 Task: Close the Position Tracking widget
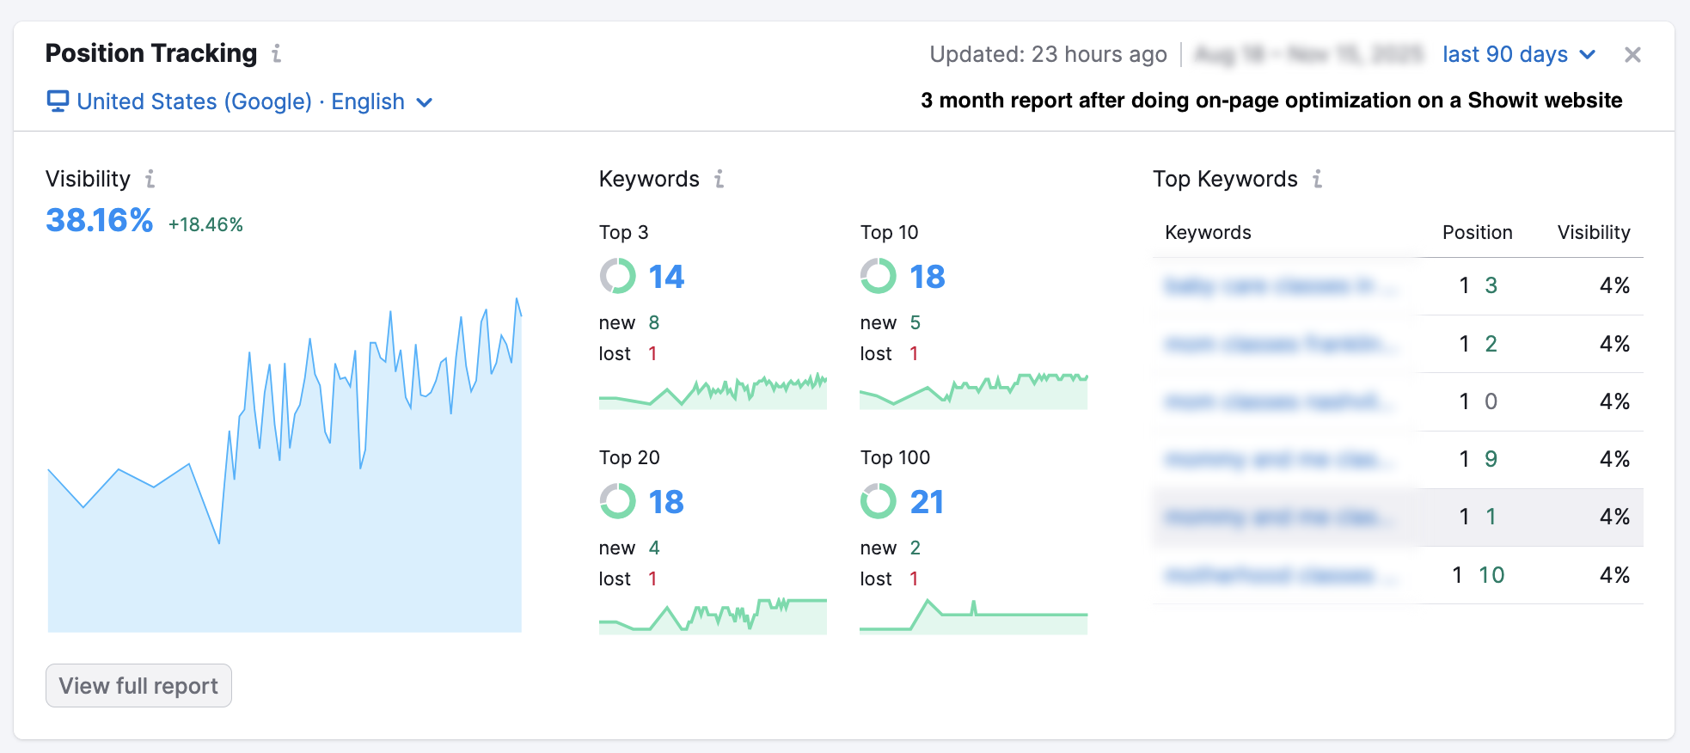(1632, 55)
